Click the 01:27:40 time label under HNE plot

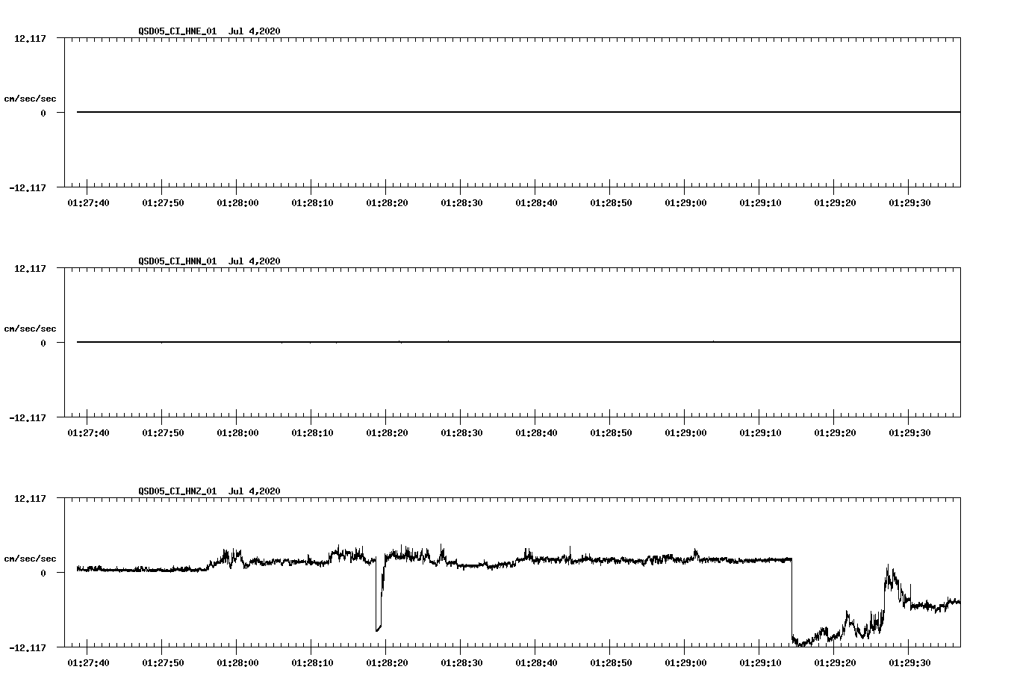(88, 203)
